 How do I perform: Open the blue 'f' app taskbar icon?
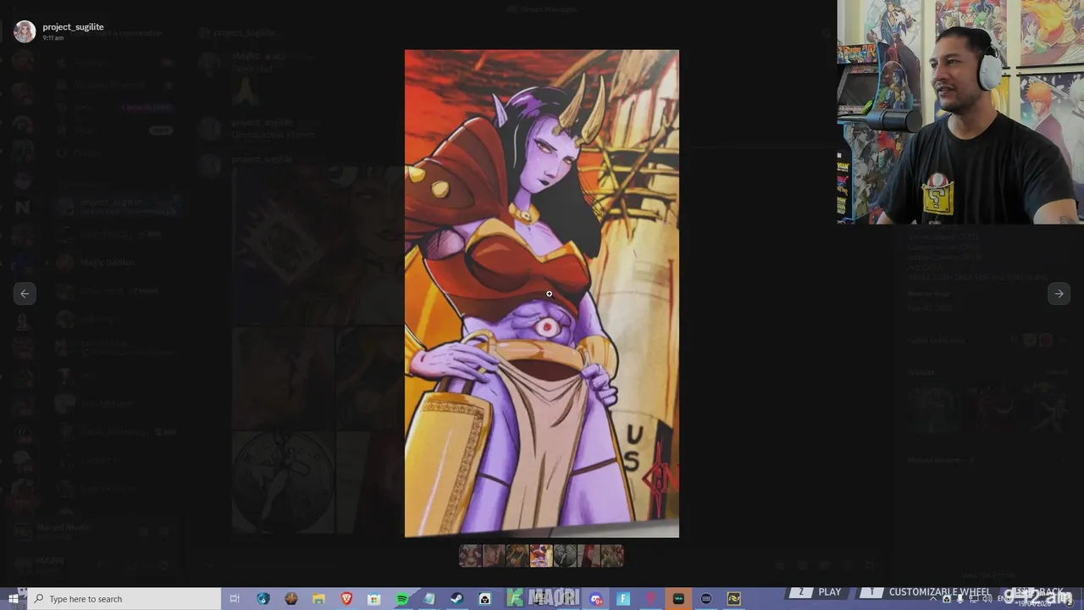(x=623, y=599)
